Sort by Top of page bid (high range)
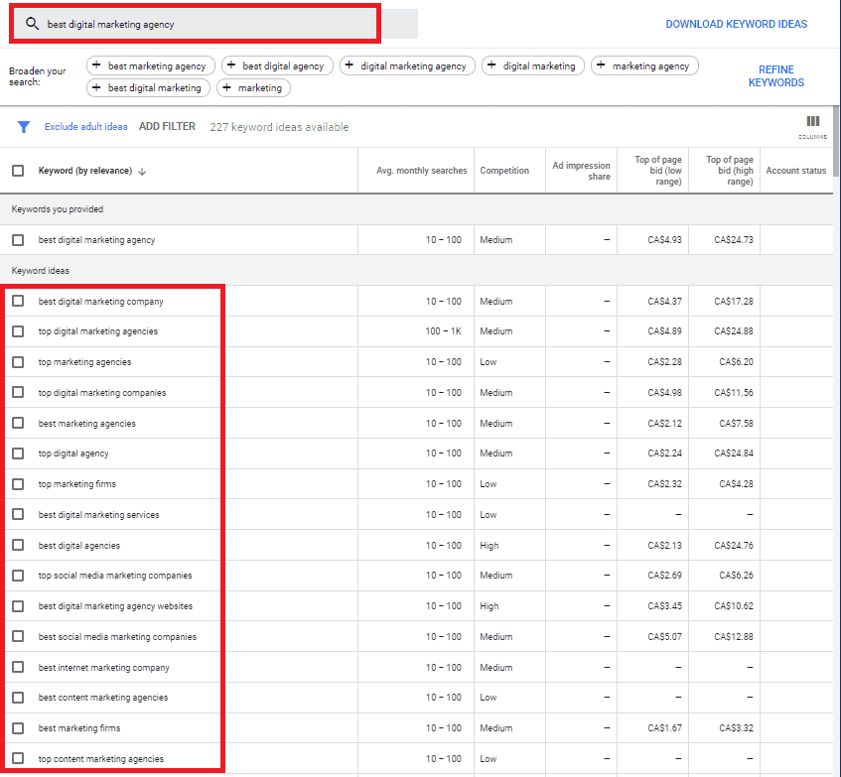Image resolution: width=841 pixels, height=777 pixels. 730,171
